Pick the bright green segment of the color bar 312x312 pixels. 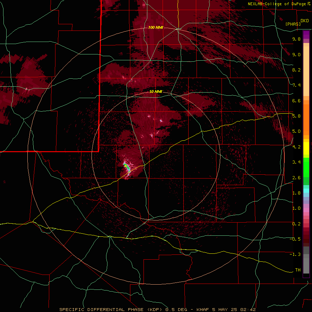coord(306,167)
